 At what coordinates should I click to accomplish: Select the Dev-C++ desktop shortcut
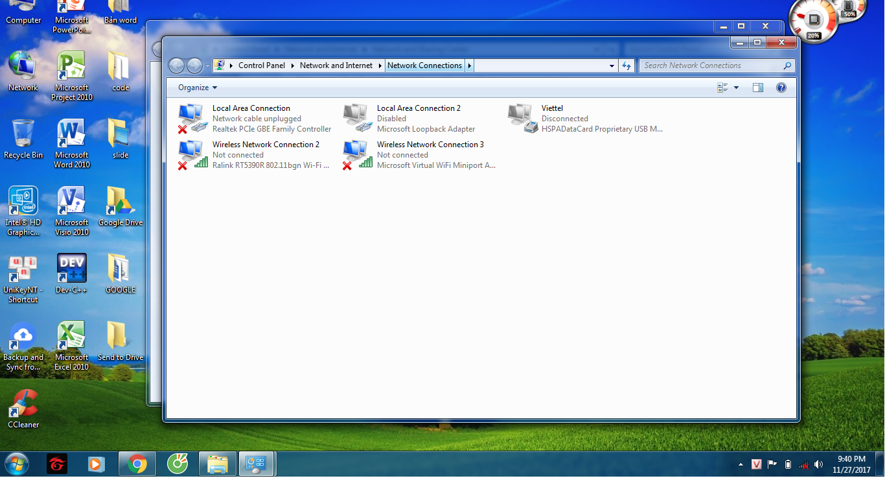click(x=72, y=274)
